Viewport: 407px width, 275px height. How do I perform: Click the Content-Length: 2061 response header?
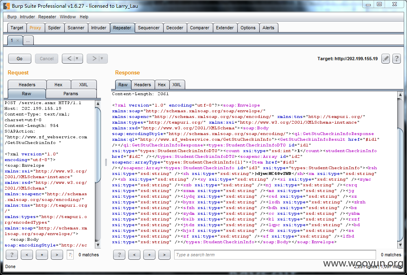click(140, 94)
